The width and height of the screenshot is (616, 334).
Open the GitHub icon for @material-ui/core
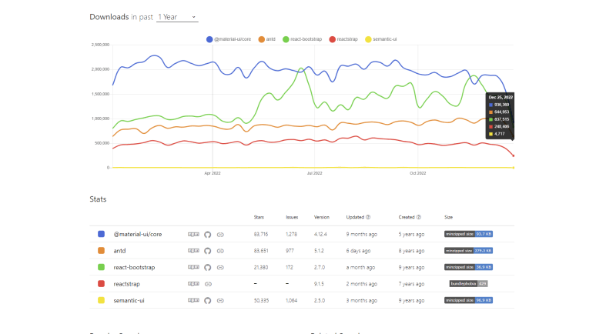[207, 234]
